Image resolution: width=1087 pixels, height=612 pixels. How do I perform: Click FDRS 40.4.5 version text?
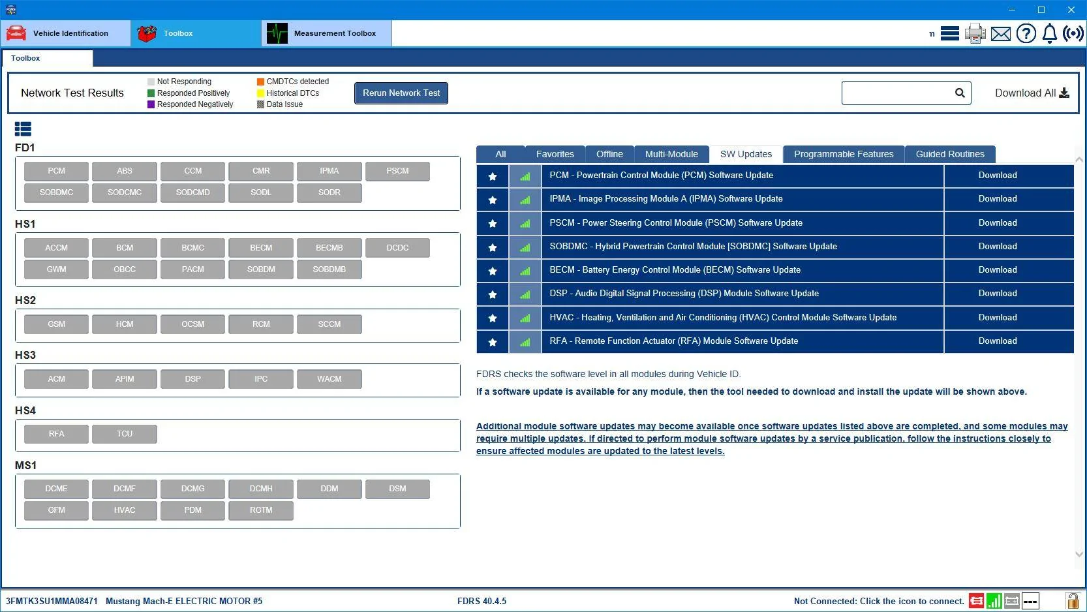[x=482, y=601]
